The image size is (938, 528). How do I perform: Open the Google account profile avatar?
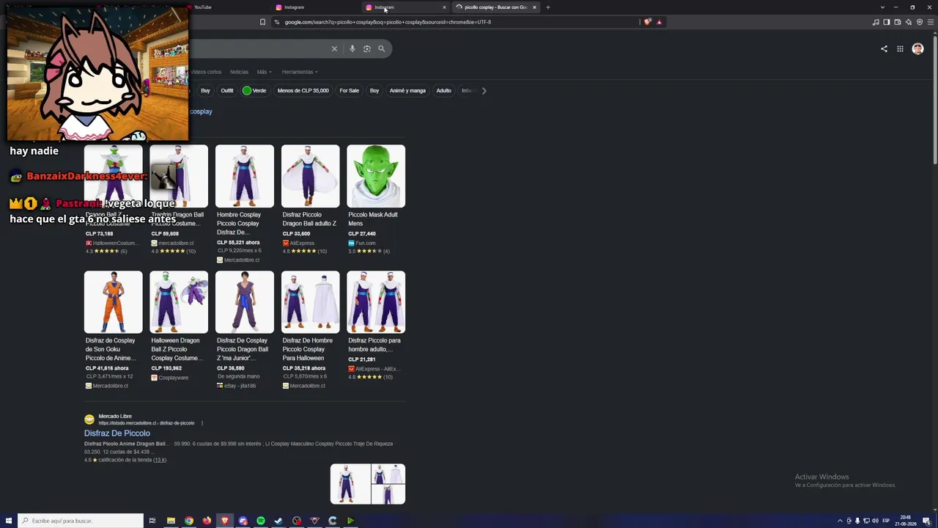[x=917, y=49]
